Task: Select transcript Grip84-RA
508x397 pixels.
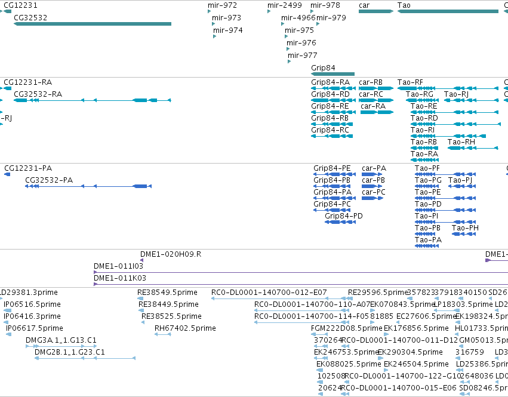Action: 333,88
